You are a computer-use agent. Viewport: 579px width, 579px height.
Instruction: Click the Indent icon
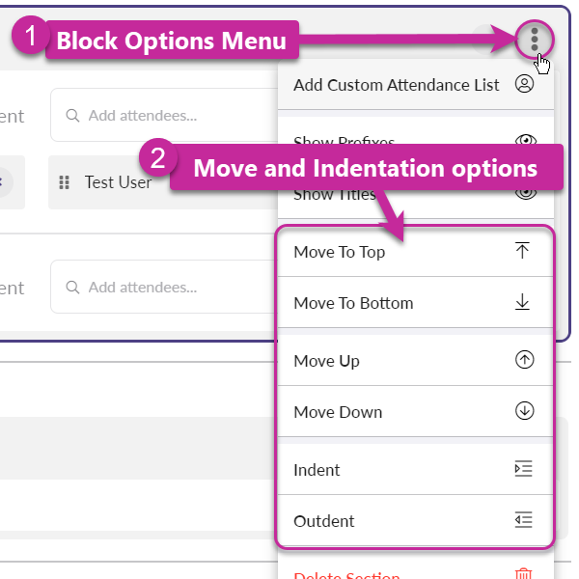(x=523, y=469)
